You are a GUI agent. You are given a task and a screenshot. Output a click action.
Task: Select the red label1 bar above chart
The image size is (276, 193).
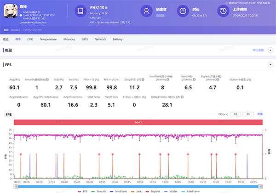138,122
